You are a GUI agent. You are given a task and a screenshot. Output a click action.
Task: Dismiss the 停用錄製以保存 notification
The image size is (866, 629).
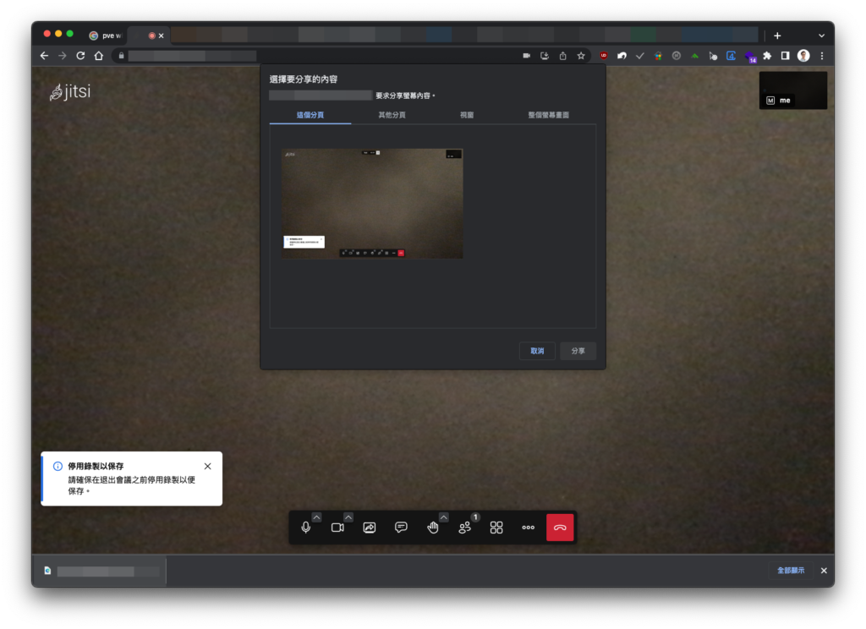tap(208, 467)
